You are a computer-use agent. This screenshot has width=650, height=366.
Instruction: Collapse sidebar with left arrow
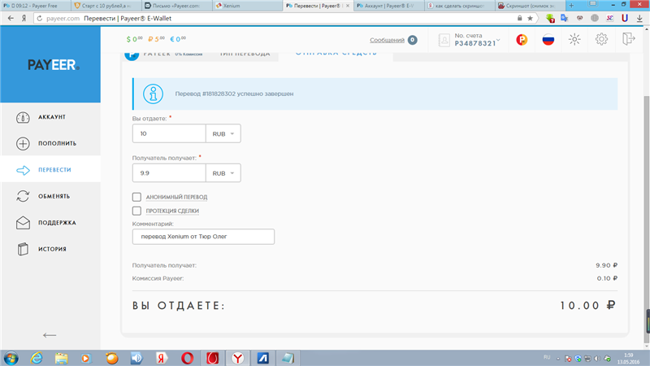[x=50, y=335]
